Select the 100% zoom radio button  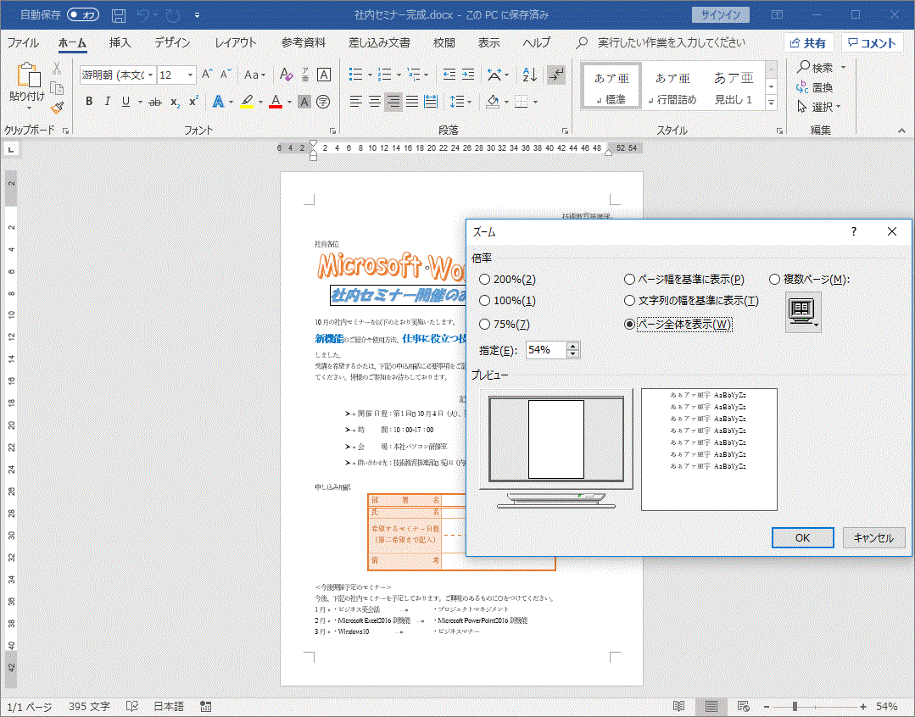tap(484, 301)
